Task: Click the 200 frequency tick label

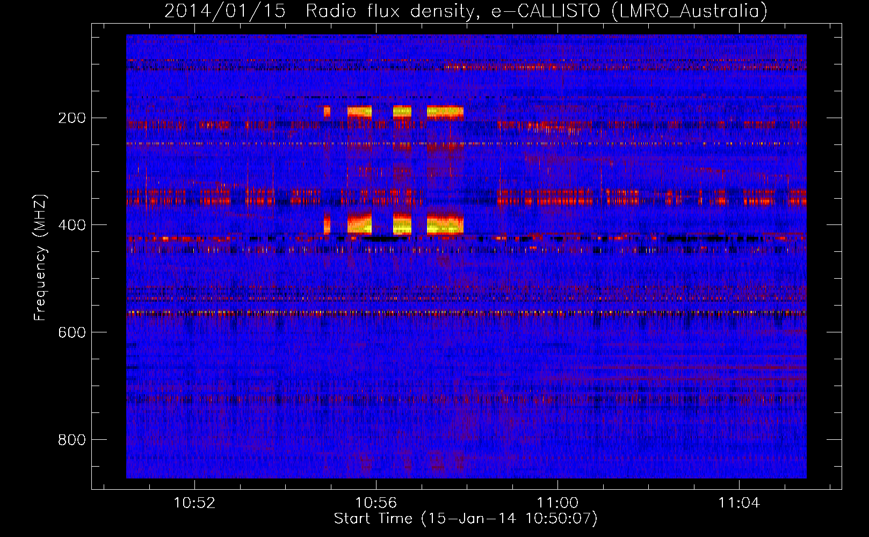Action: point(72,118)
